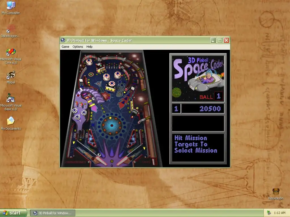This screenshot has width=290, height=217.
Task: Click the Space Cadet logo artwork
Action: pyautogui.click(x=198, y=79)
